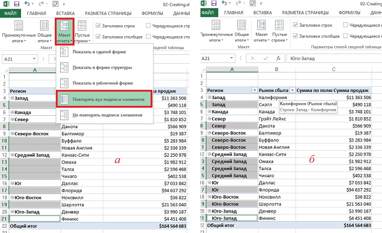Toggle Заголовки строк checkbox in left window
The width and height of the screenshot is (382, 233).
98,25
